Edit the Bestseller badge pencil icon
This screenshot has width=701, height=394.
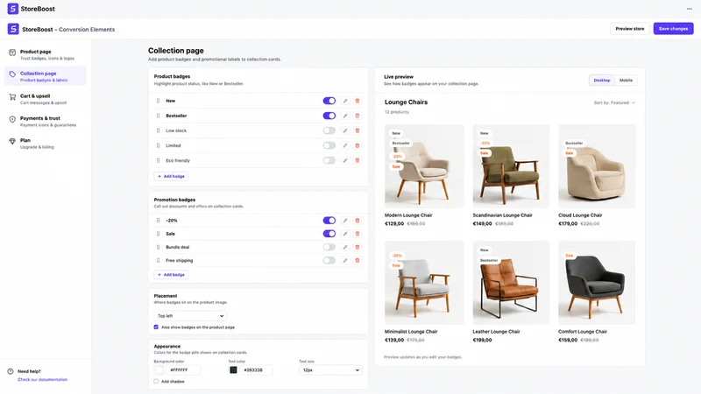tap(344, 116)
